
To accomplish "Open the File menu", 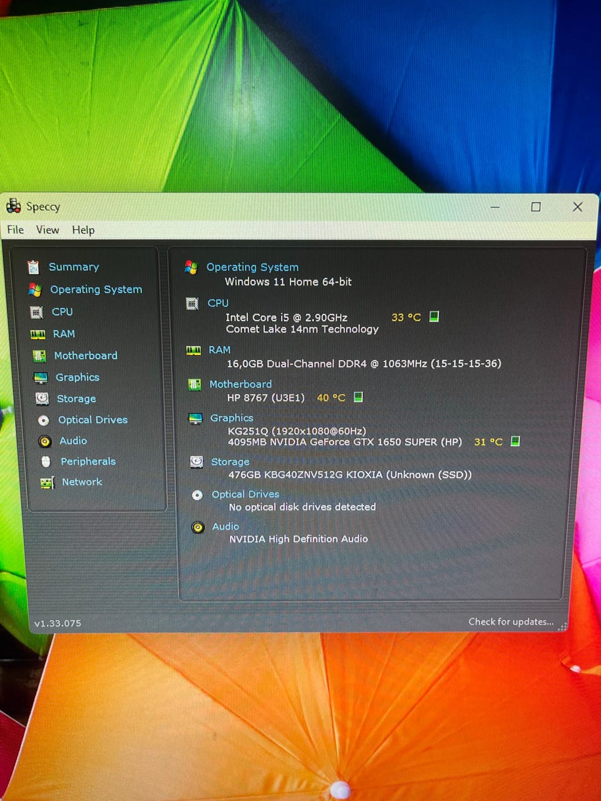I will [x=16, y=230].
